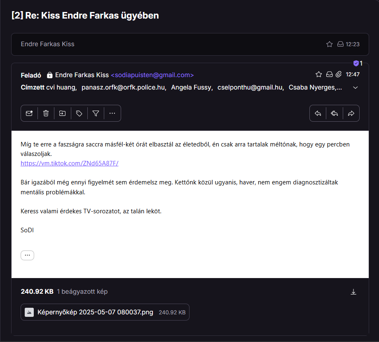
Task: Open the filter funnel icon
Action: [96, 113]
